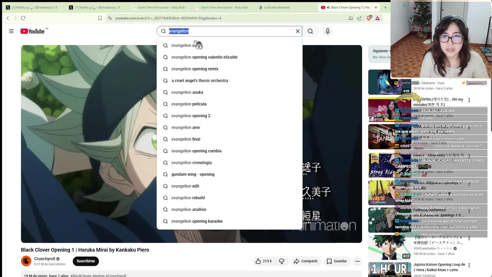Screen dimensions: 492x277
Task: Click the Brave Rewards triangle icon
Action: 377,18
